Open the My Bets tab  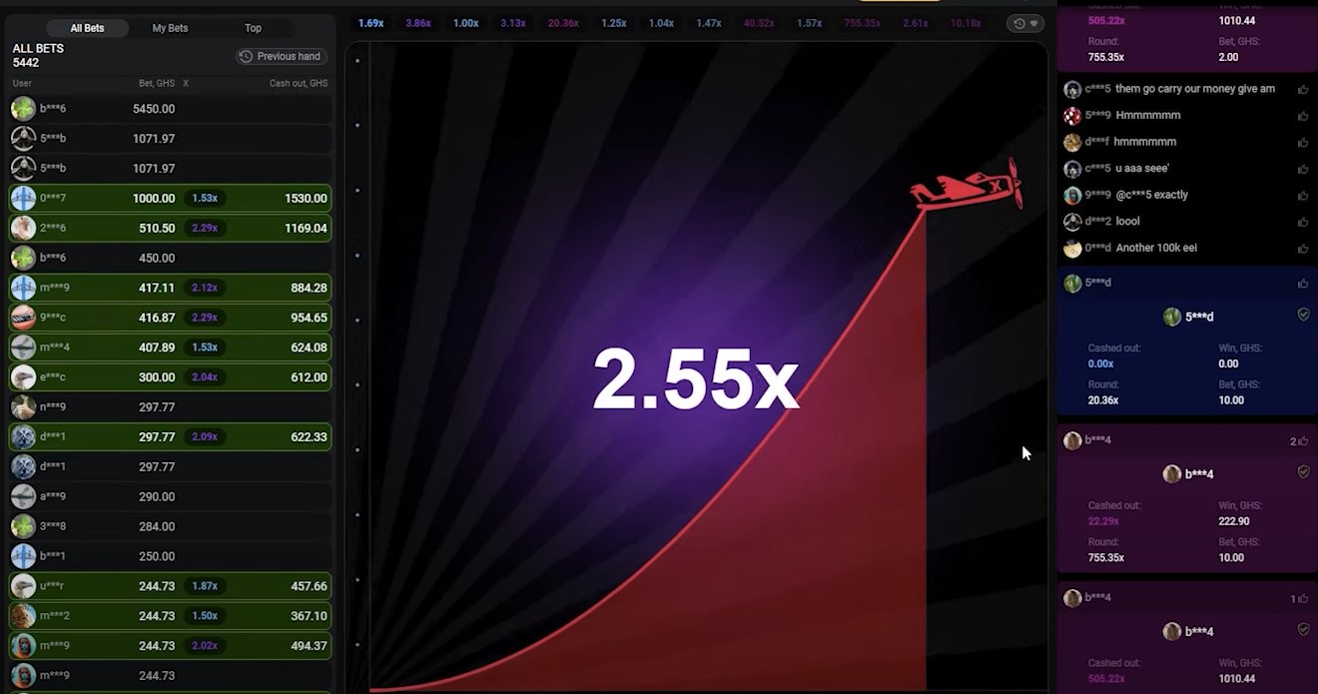(170, 28)
